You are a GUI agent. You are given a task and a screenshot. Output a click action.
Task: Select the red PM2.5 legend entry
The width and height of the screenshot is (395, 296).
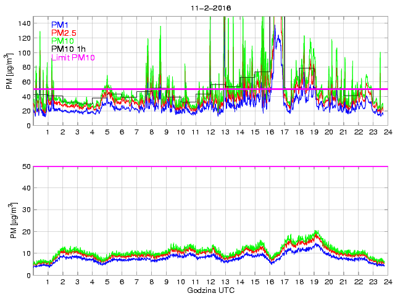pyautogui.click(x=63, y=33)
